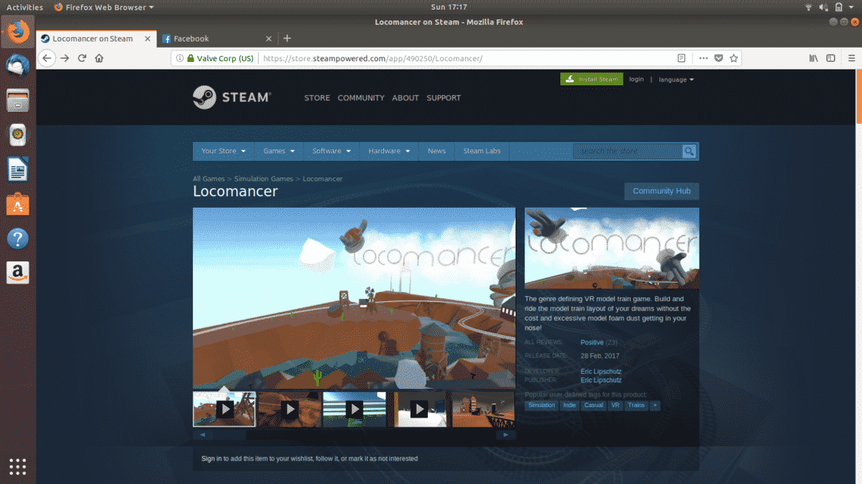The image size is (862, 484).
Task: Show site information icon in address bar
Action: pos(180,58)
